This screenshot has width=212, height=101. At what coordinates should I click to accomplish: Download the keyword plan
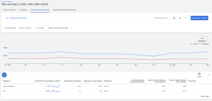coord(180,18)
